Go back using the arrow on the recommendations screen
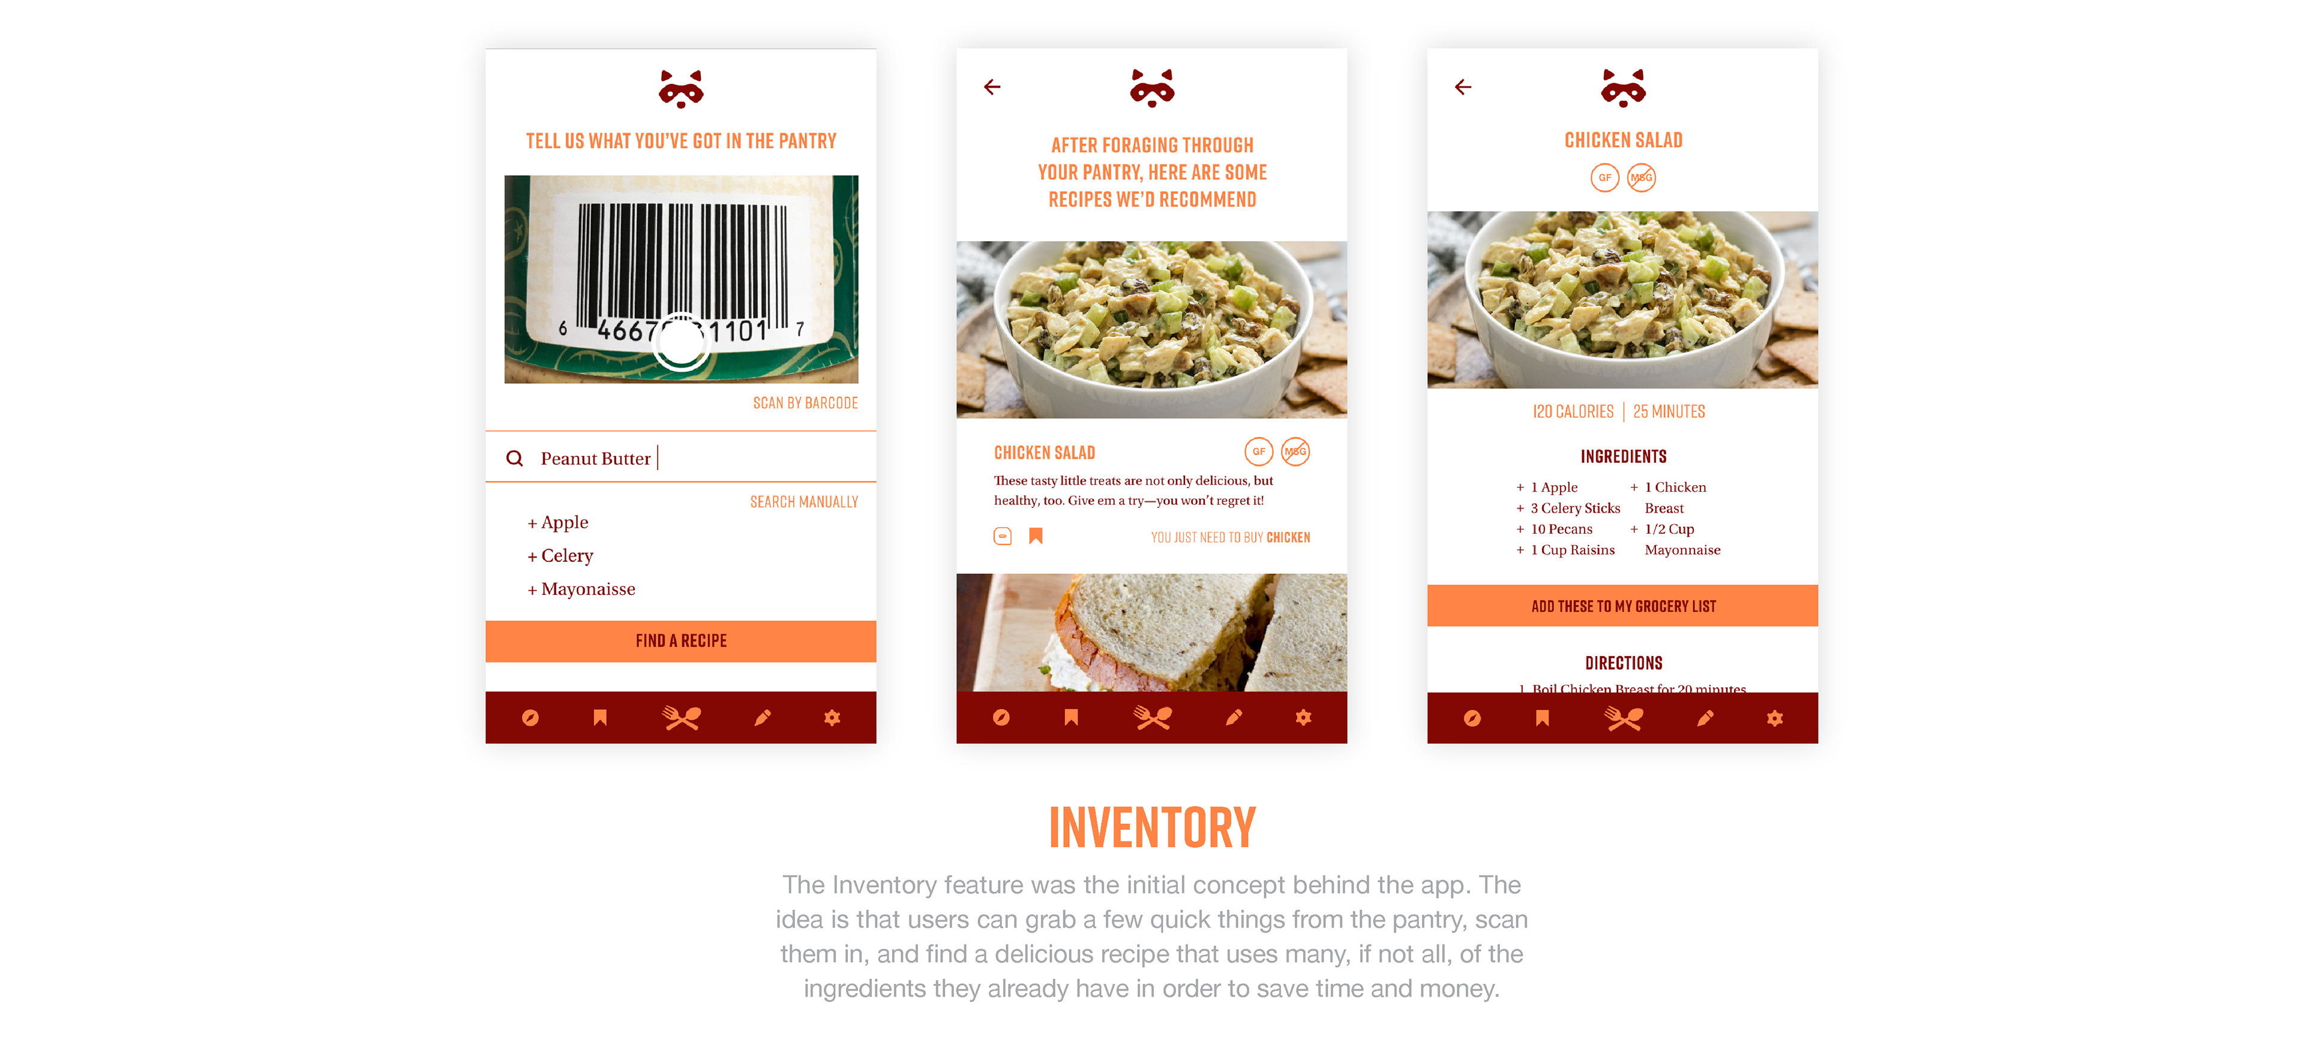The width and height of the screenshot is (2304, 1053). click(992, 87)
